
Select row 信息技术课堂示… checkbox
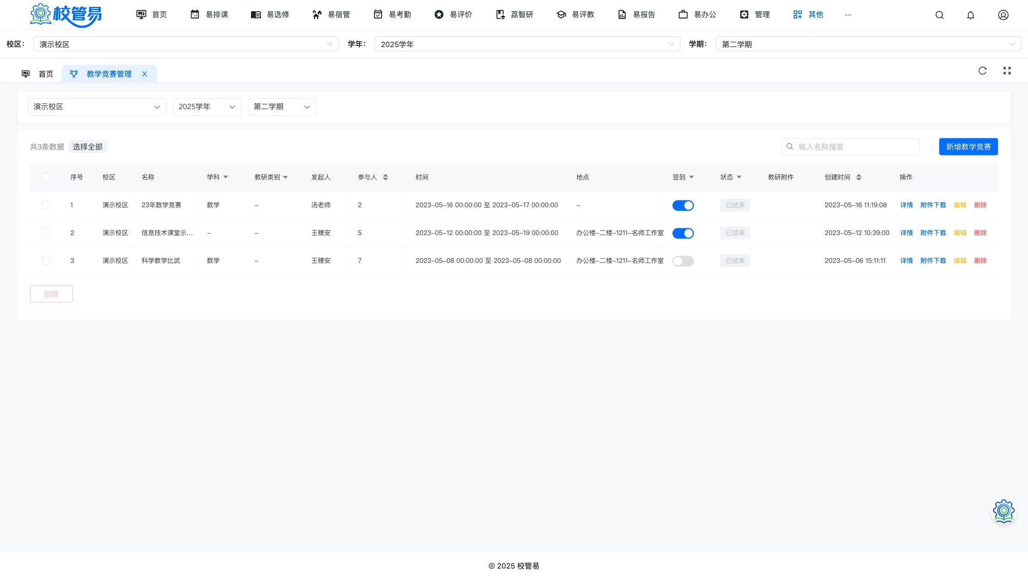(46, 233)
